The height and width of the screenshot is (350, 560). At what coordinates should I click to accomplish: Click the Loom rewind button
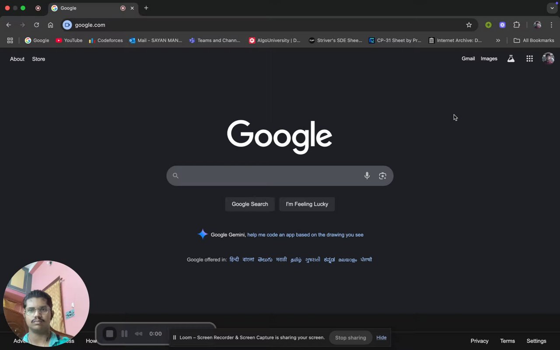coord(139,334)
